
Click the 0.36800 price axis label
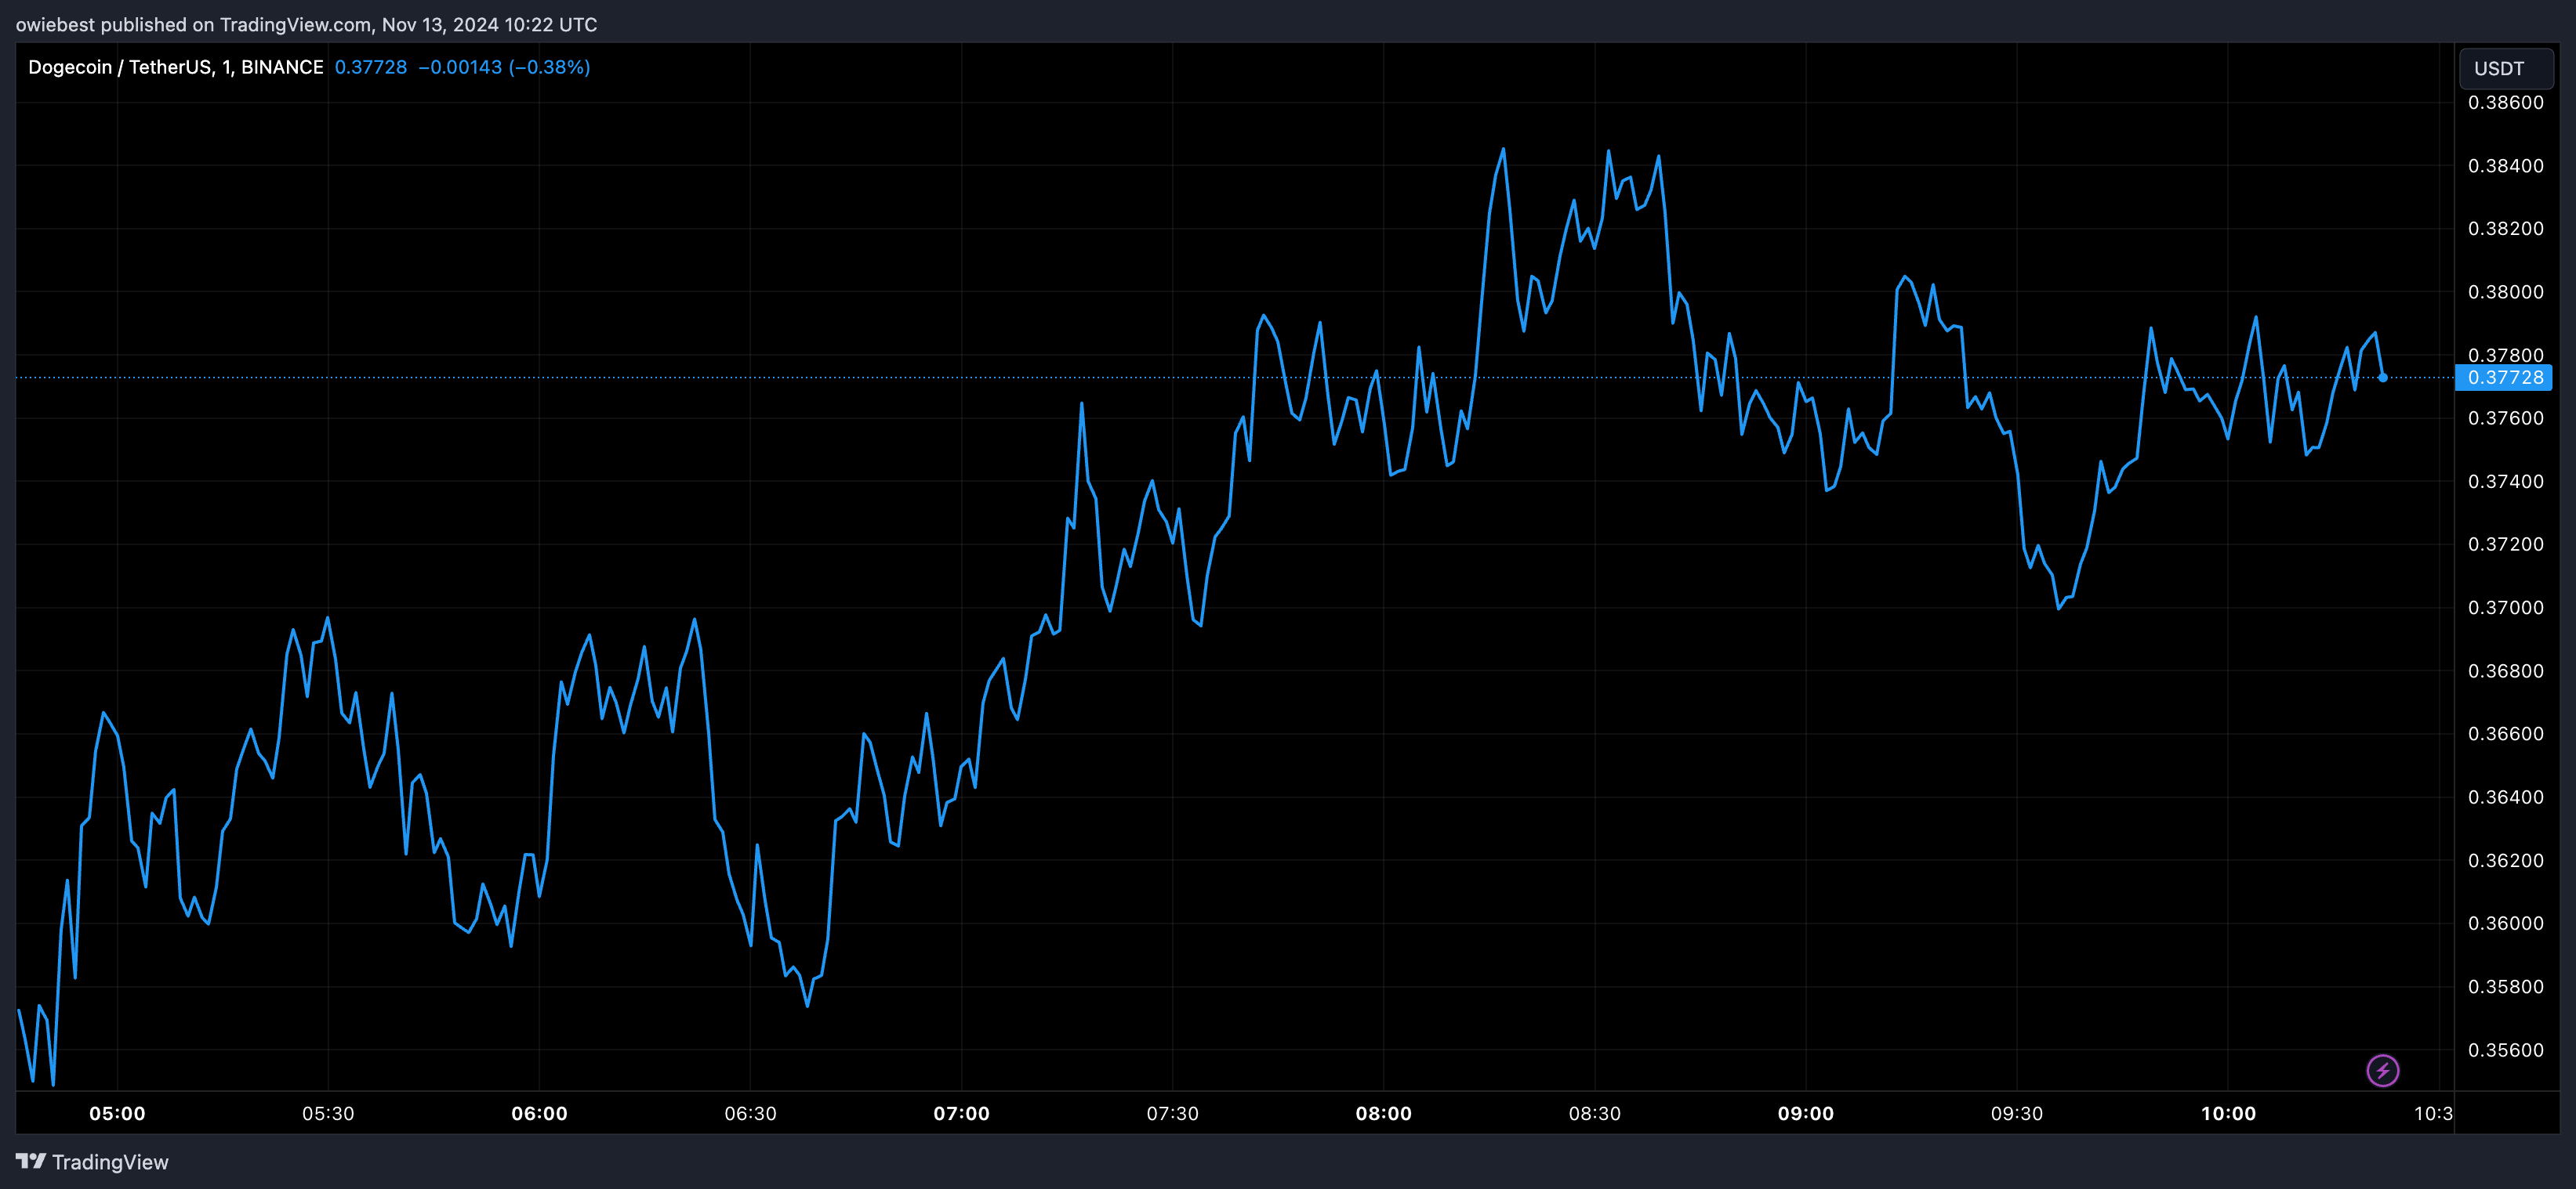[2505, 670]
